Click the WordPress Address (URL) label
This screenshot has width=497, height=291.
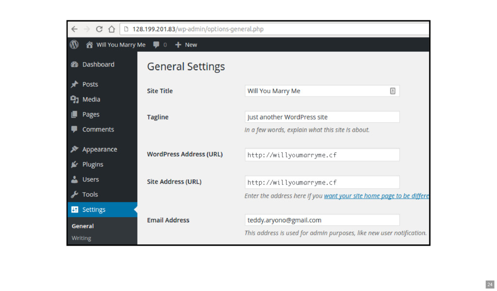coord(185,154)
